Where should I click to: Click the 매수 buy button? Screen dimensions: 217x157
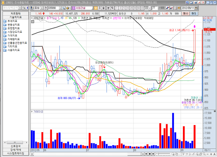186,13
